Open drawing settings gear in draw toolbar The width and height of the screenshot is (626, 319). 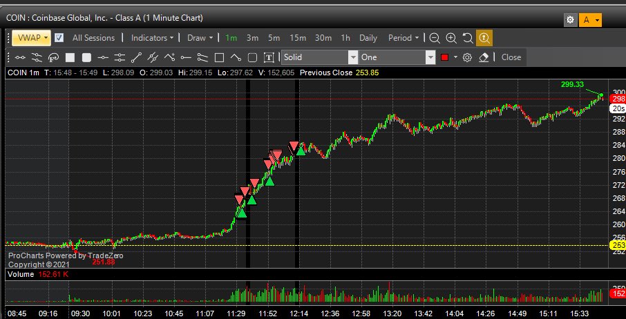point(467,57)
